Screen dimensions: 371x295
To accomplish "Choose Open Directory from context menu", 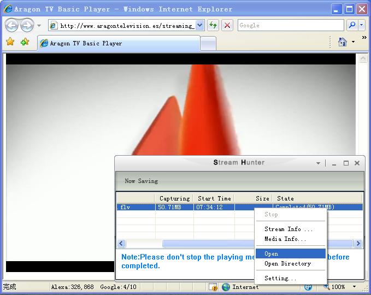I will pyautogui.click(x=291, y=263).
